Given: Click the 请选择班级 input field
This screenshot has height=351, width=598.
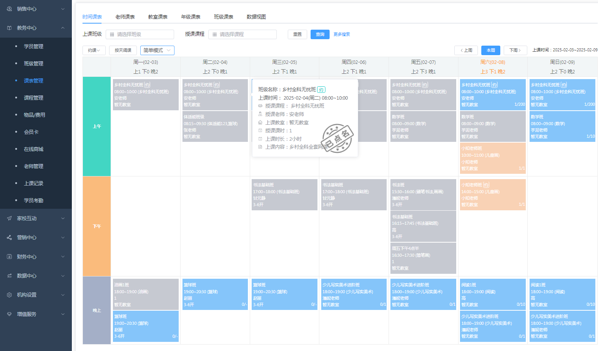Looking at the screenshot, I should 140,34.
